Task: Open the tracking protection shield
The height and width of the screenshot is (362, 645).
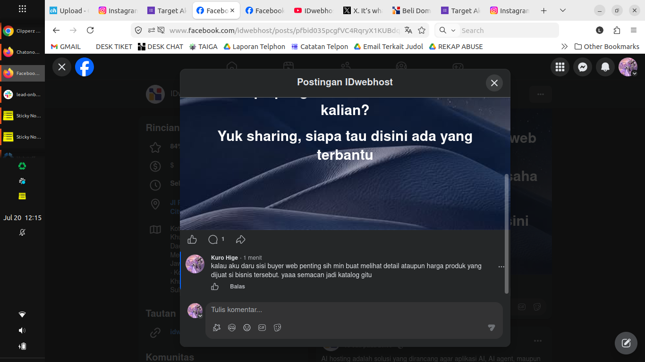Action: (x=138, y=30)
